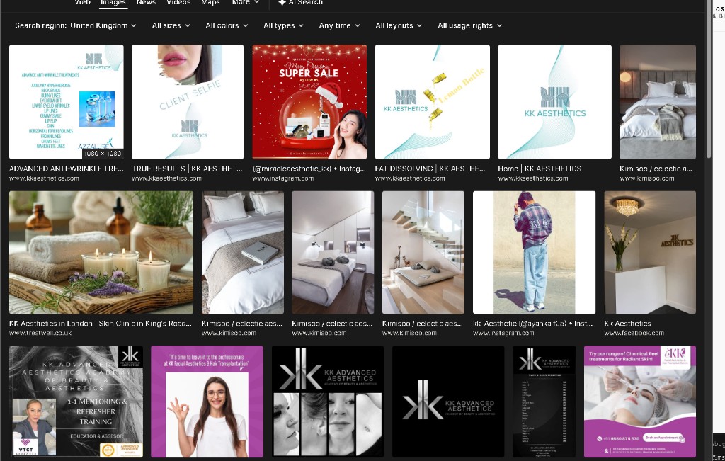Switch to the Images tab
Screen dimensions: 725x461
[x=113, y=2]
